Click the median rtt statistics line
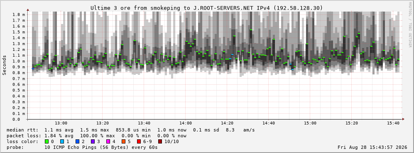This screenshot has width=414, height=153. [131, 130]
